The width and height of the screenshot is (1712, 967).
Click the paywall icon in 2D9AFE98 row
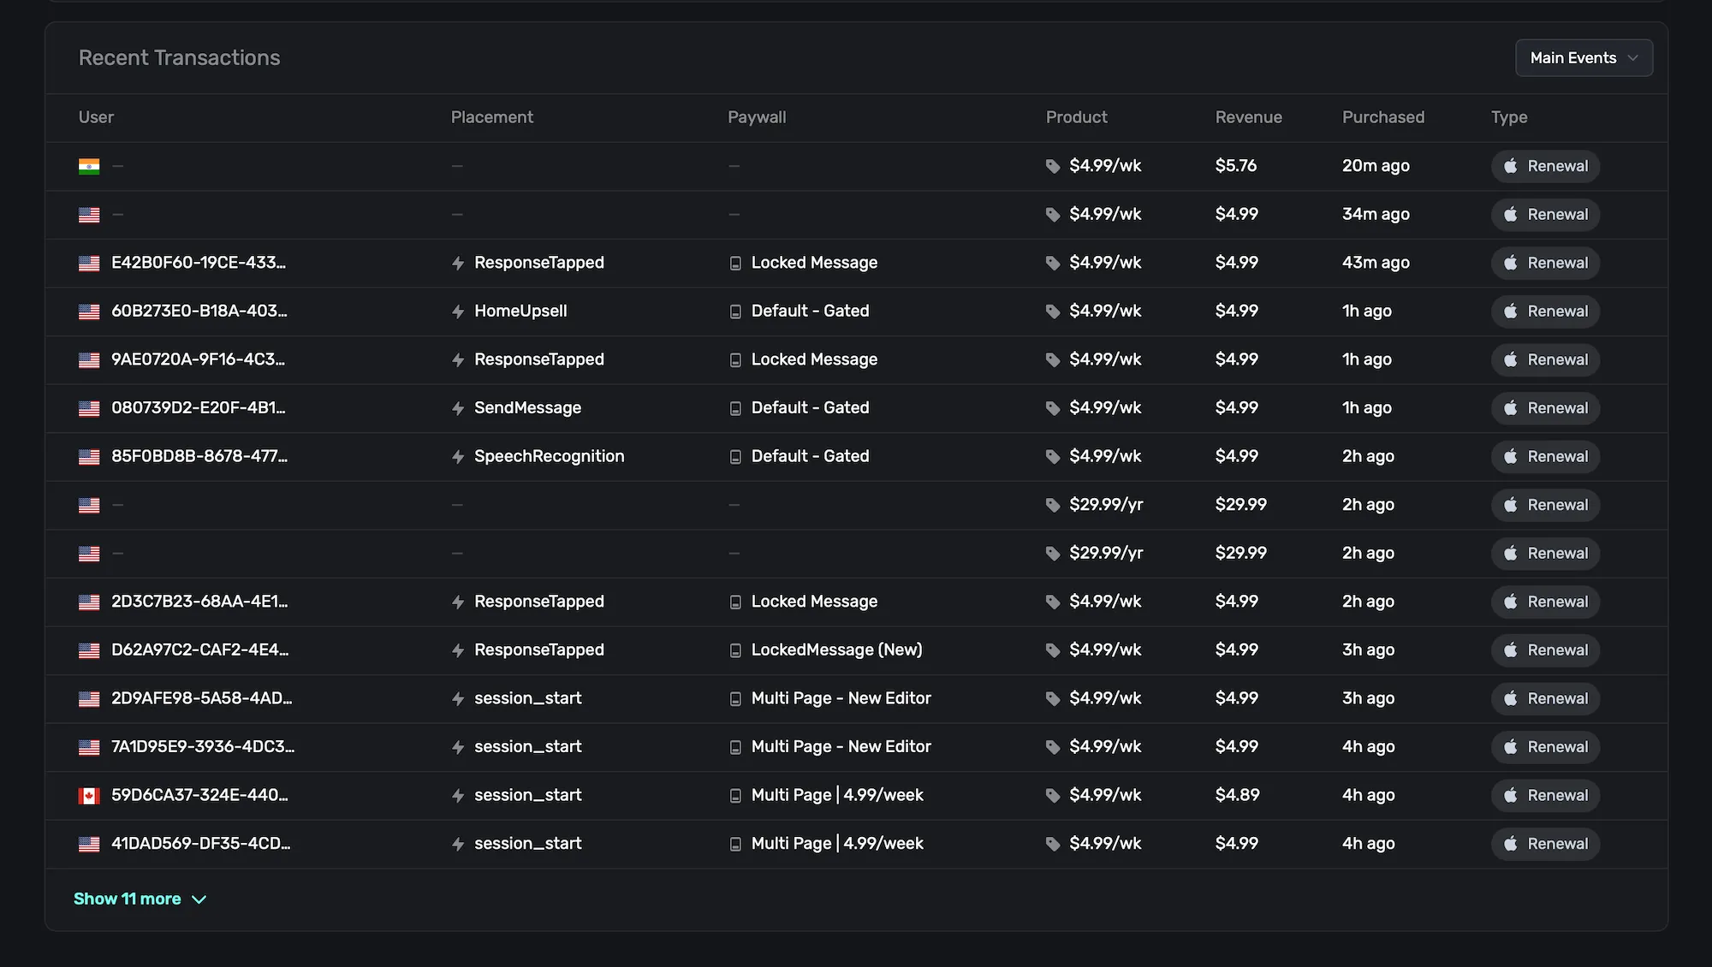735,699
